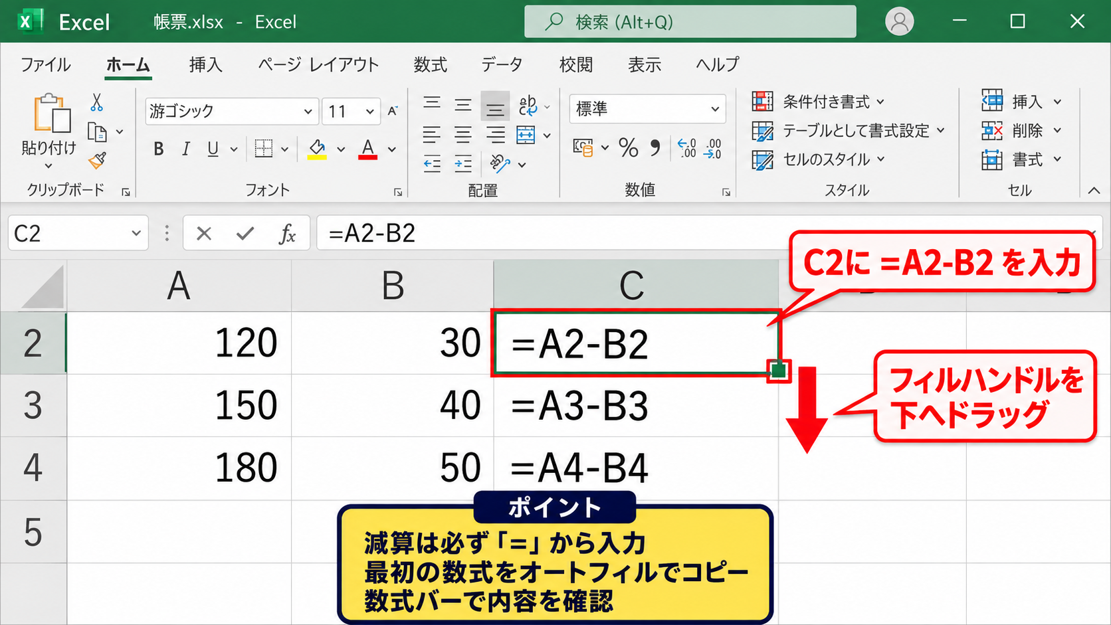Viewport: 1111px width, 625px height.
Task: Open セルのスタイル cell styles menu
Action: click(x=818, y=159)
